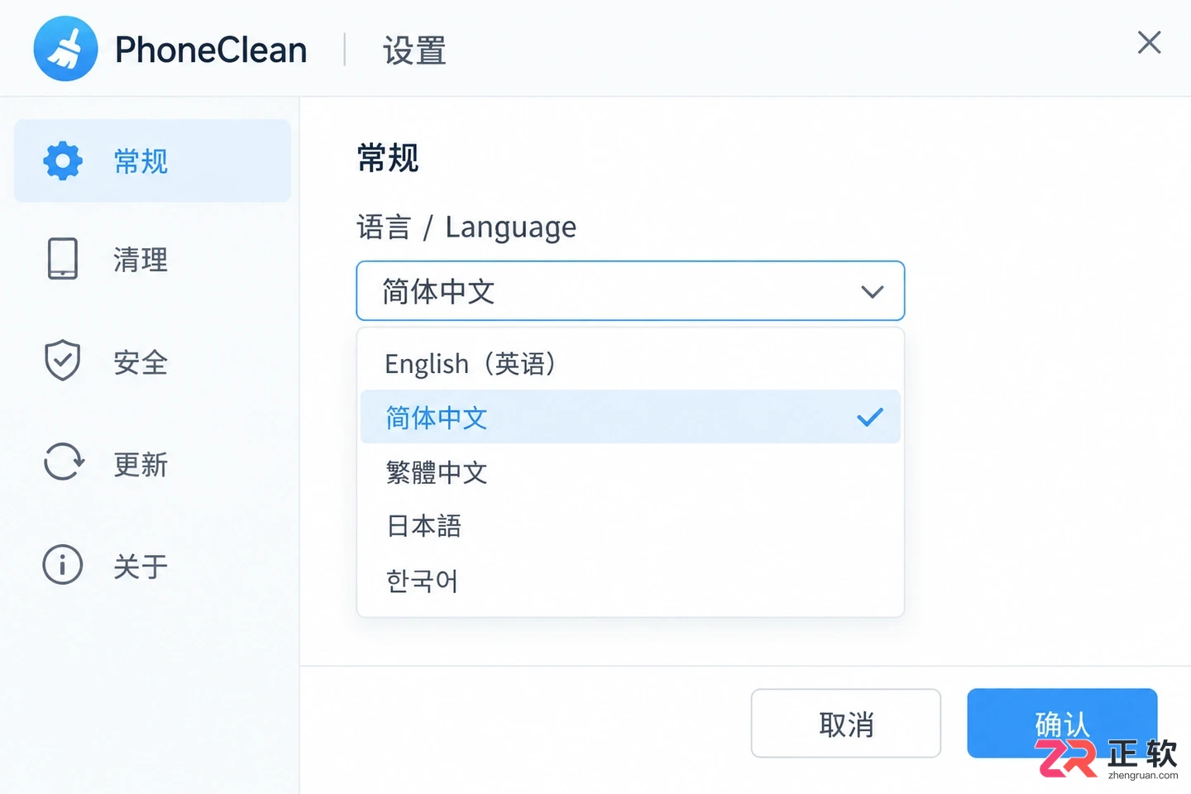Click the 设置 title text
Viewport: 1191px width, 794px height.
414,50
